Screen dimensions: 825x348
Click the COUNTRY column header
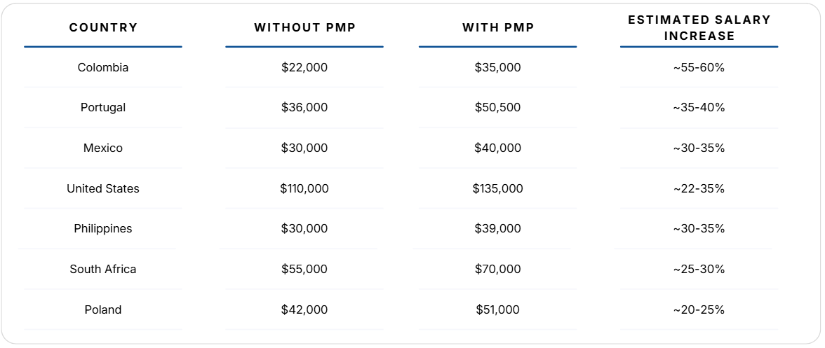pos(103,27)
